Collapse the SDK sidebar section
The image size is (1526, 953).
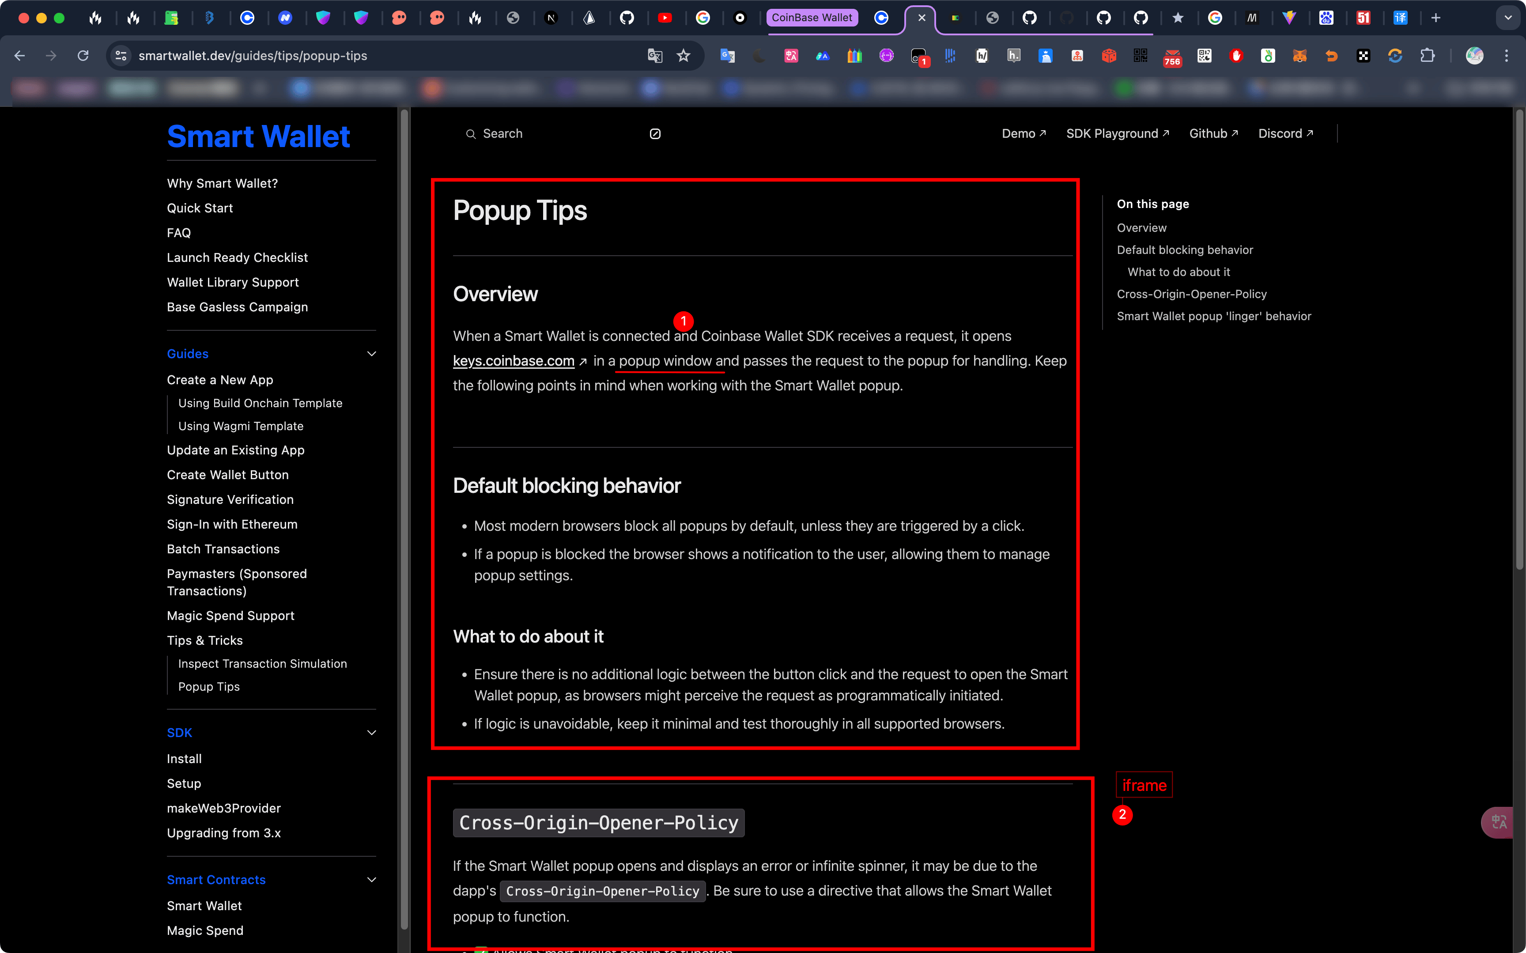coord(372,732)
